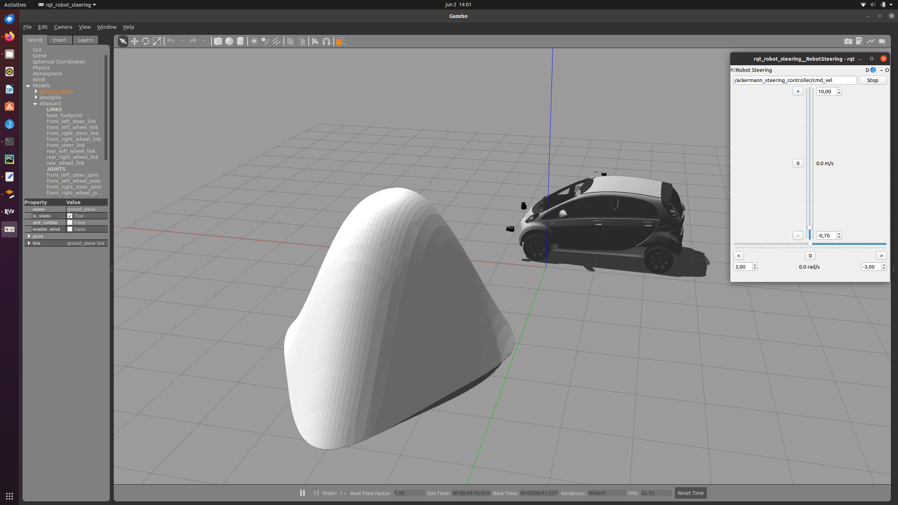The width and height of the screenshot is (898, 505).
Task: Switch to the Insert tab
Action: pyautogui.click(x=59, y=40)
